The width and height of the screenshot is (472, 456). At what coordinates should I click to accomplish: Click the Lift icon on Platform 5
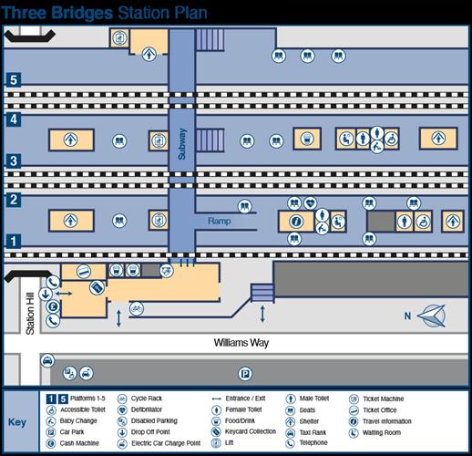pos(119,38)
